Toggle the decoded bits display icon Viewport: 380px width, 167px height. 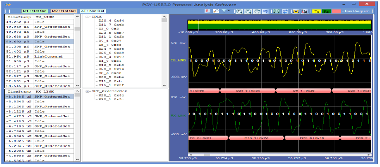296,11
